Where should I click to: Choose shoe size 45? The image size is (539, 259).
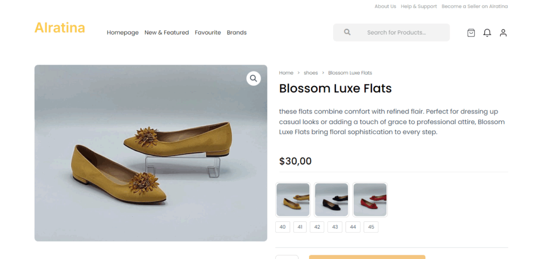point(371,227)
